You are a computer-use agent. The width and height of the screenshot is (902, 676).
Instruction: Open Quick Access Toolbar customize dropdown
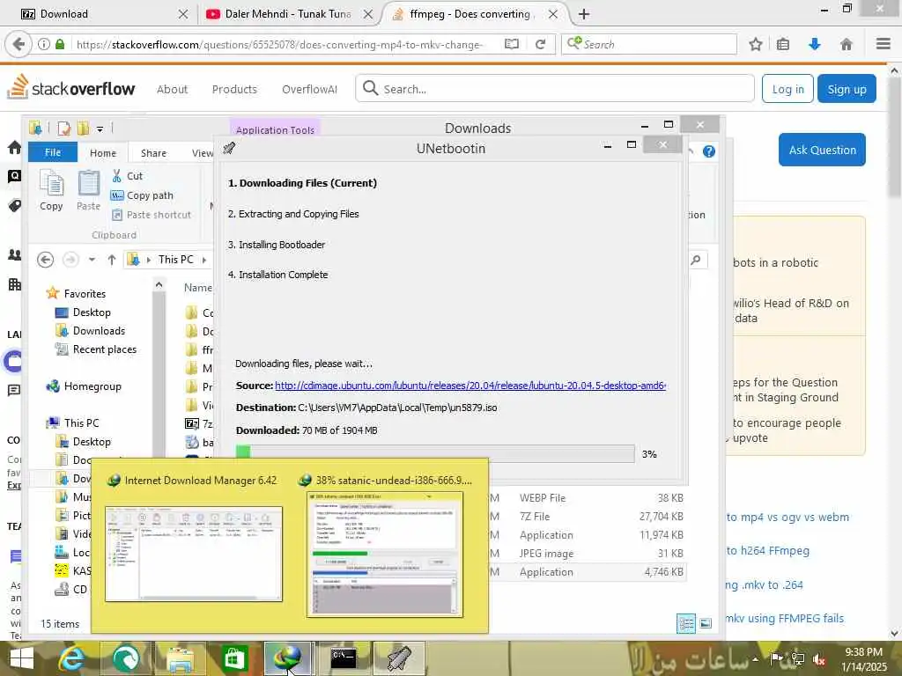click(x=100, y=129)
